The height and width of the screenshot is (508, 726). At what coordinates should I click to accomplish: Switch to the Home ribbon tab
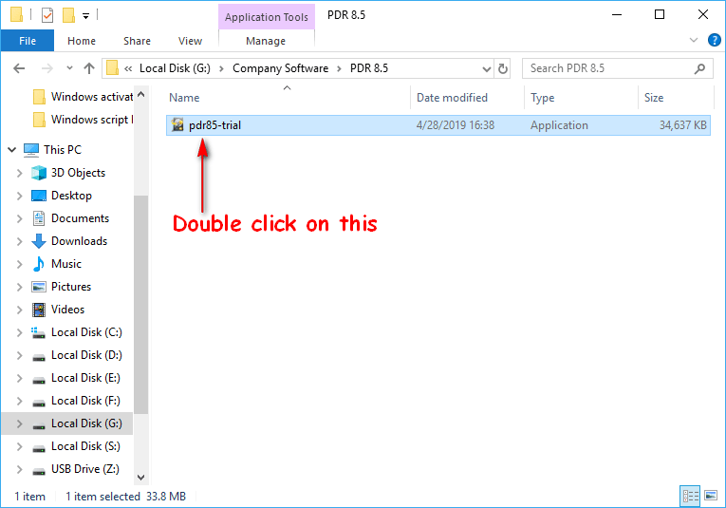[82, 41]
